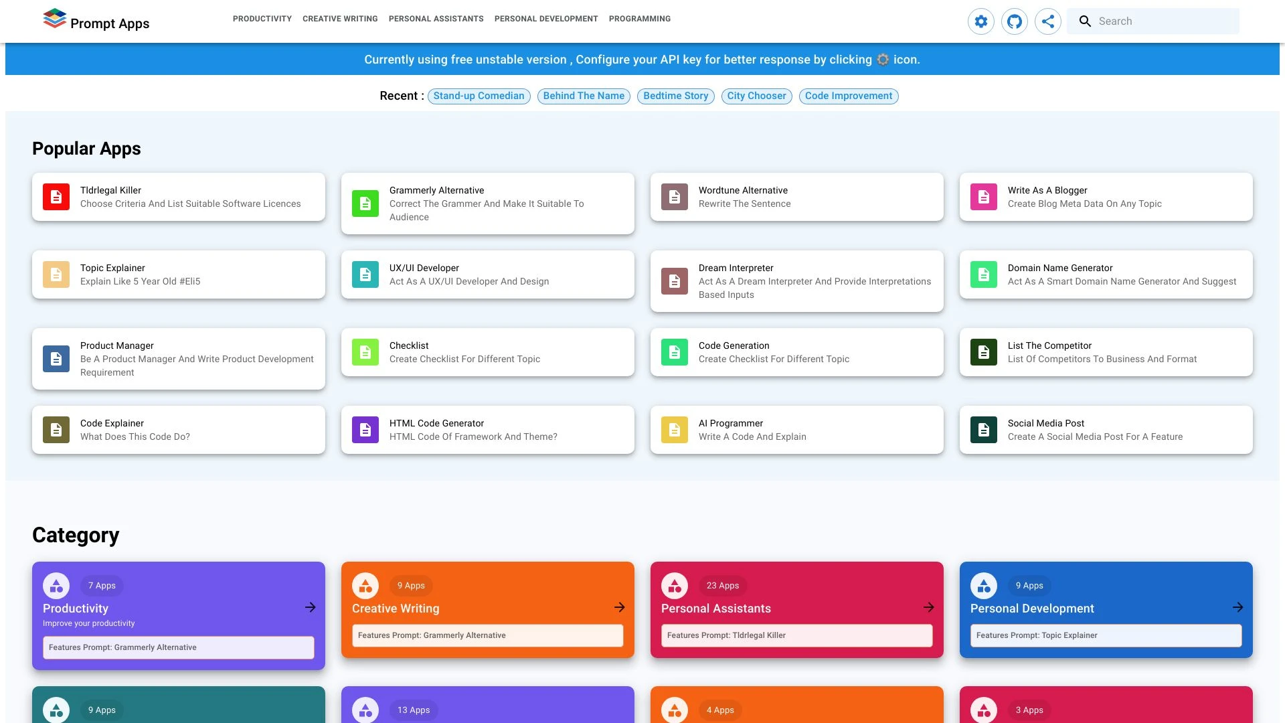
Task: Open Creative Writing category via arrow button
Action: pos(618,607)
